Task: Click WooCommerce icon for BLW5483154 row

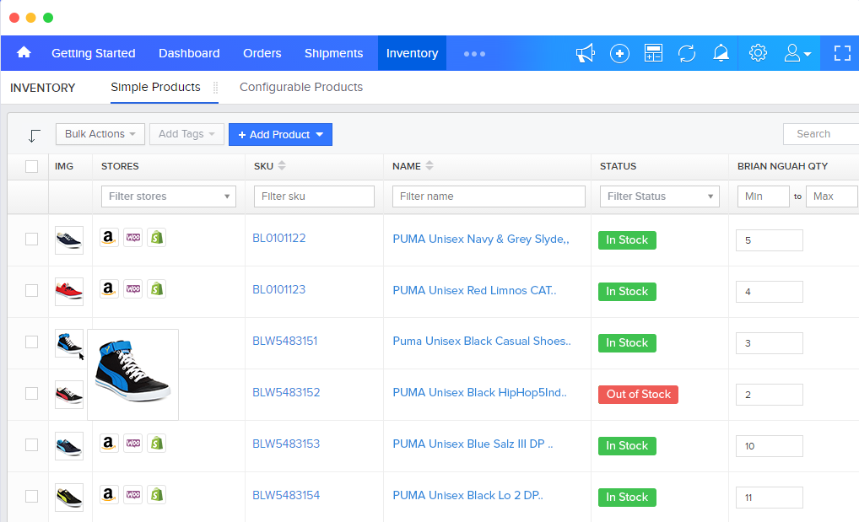Action: tap(133, 495)
